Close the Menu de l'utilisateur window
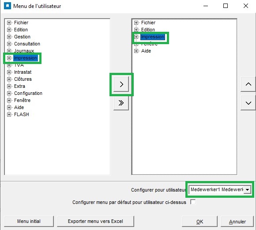The image size is (256, 230). (246, 6)
